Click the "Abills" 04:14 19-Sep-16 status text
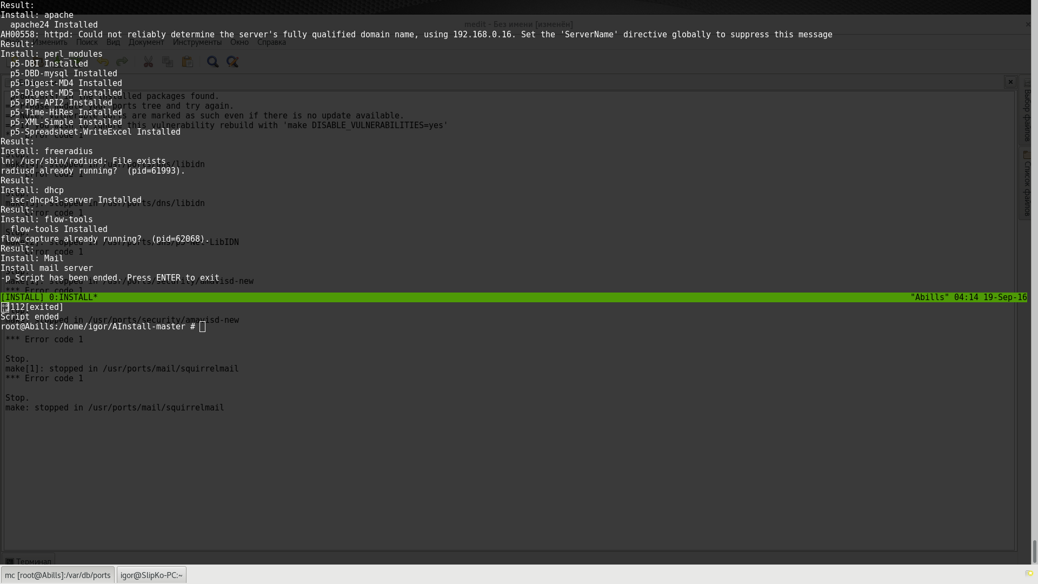Image resolution: width=1038 pixels, height=584 pixels. click(968, 297)
